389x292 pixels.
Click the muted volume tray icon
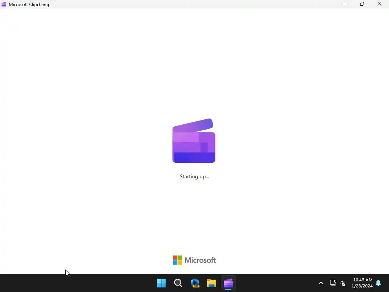point(343,283)
